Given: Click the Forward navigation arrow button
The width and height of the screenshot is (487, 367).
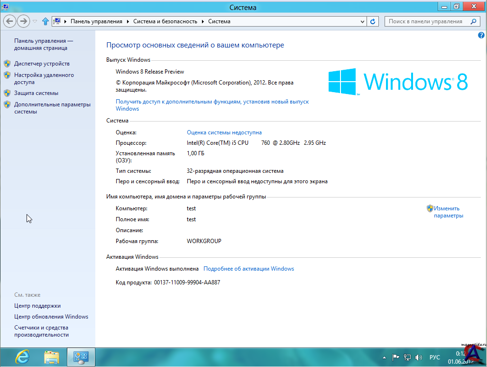Looking at the screenshot, I should coord(23,21).
